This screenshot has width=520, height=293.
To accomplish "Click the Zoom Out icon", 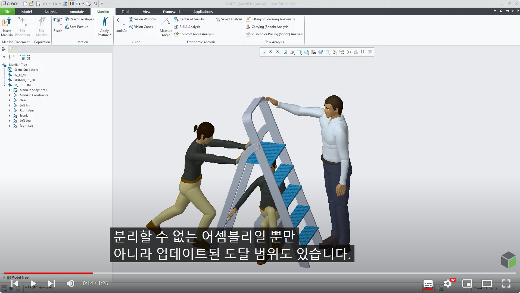I will (278, 52).
